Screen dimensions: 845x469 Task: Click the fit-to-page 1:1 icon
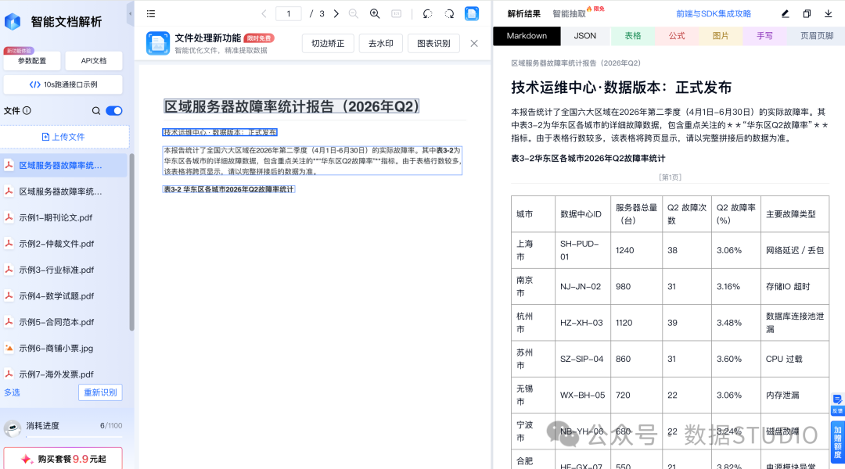point(396,13)
